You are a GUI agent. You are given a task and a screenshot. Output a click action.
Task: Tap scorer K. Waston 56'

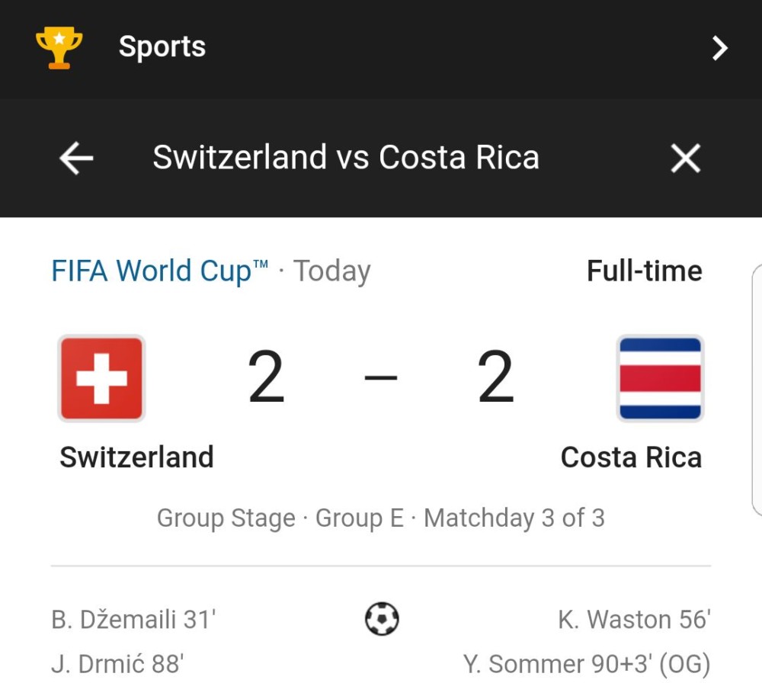pos(634,619)
